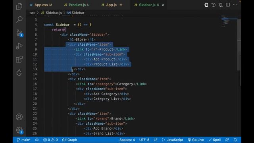The image size is (254, 143).
Task: Click the '/category' Link path text
Action: [x=105, y=84]
